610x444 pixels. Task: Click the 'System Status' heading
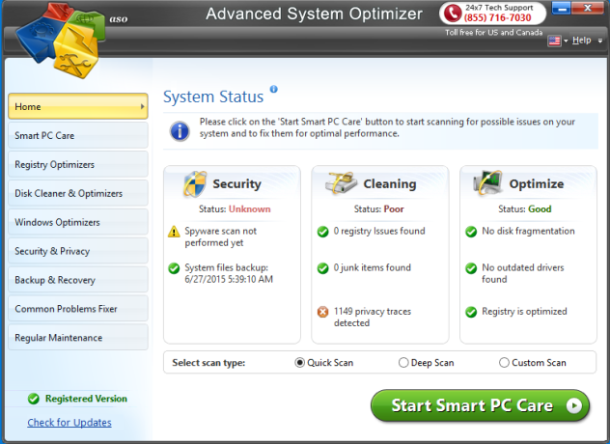point(213,97)
